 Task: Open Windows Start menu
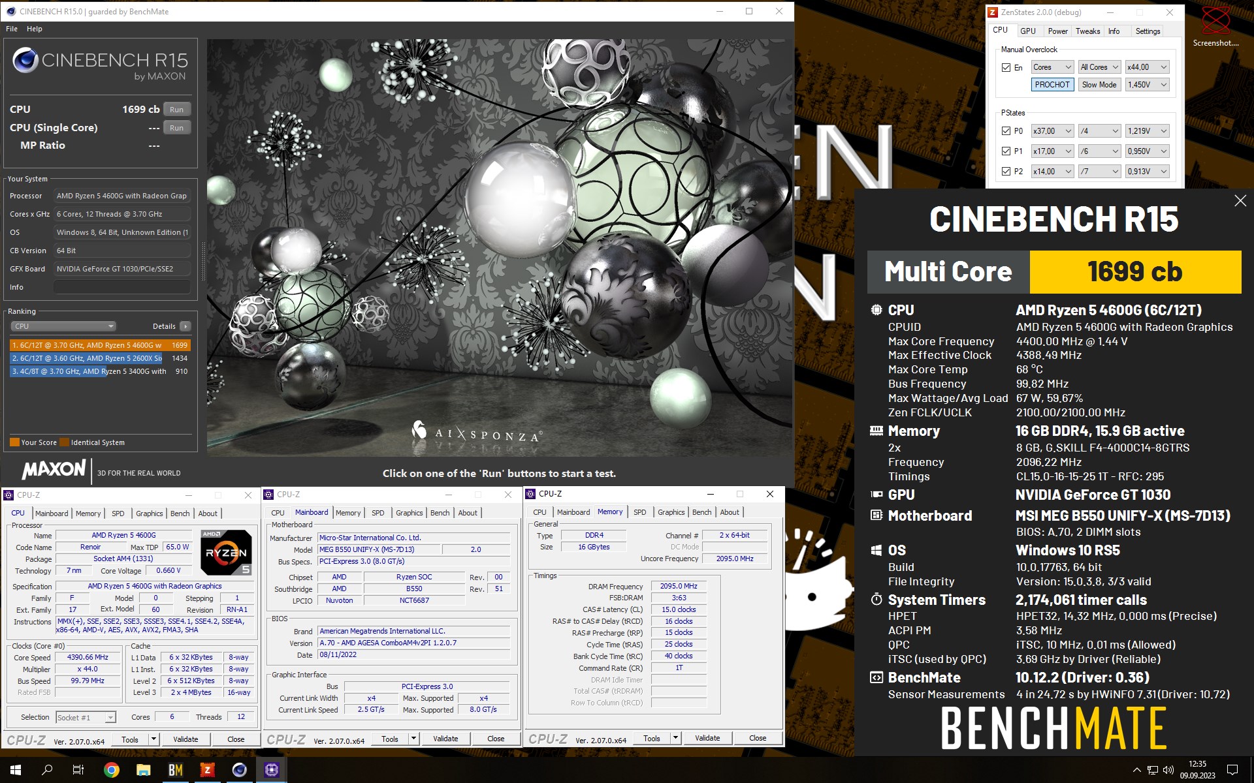click(x=16, y=770)
